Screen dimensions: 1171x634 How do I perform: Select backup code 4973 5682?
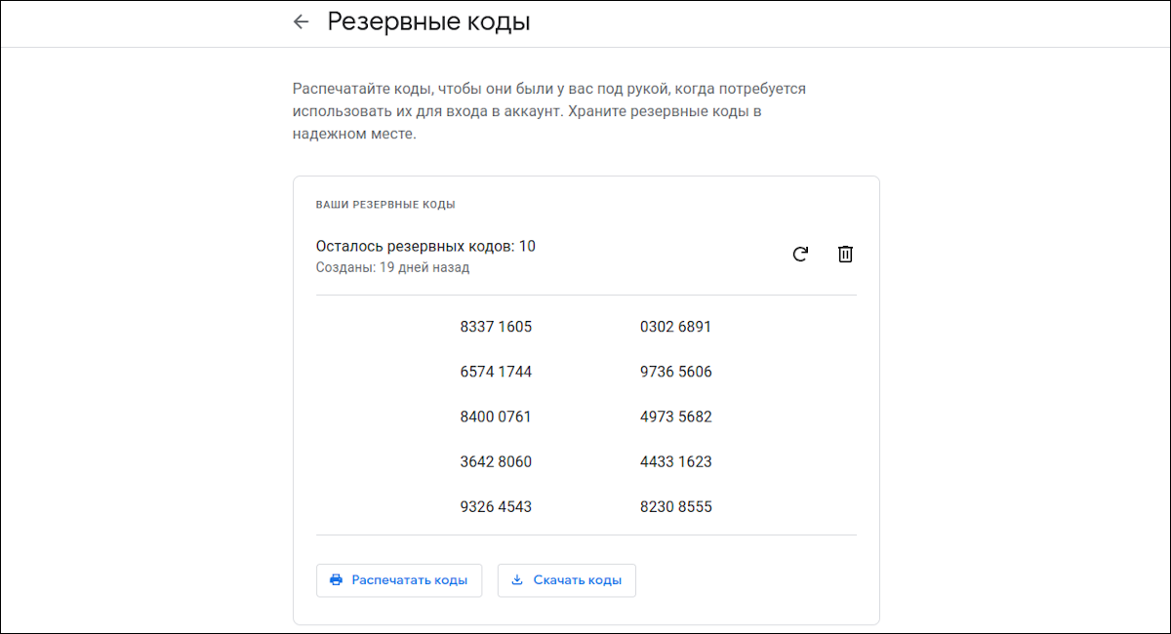tap(674, 416)
